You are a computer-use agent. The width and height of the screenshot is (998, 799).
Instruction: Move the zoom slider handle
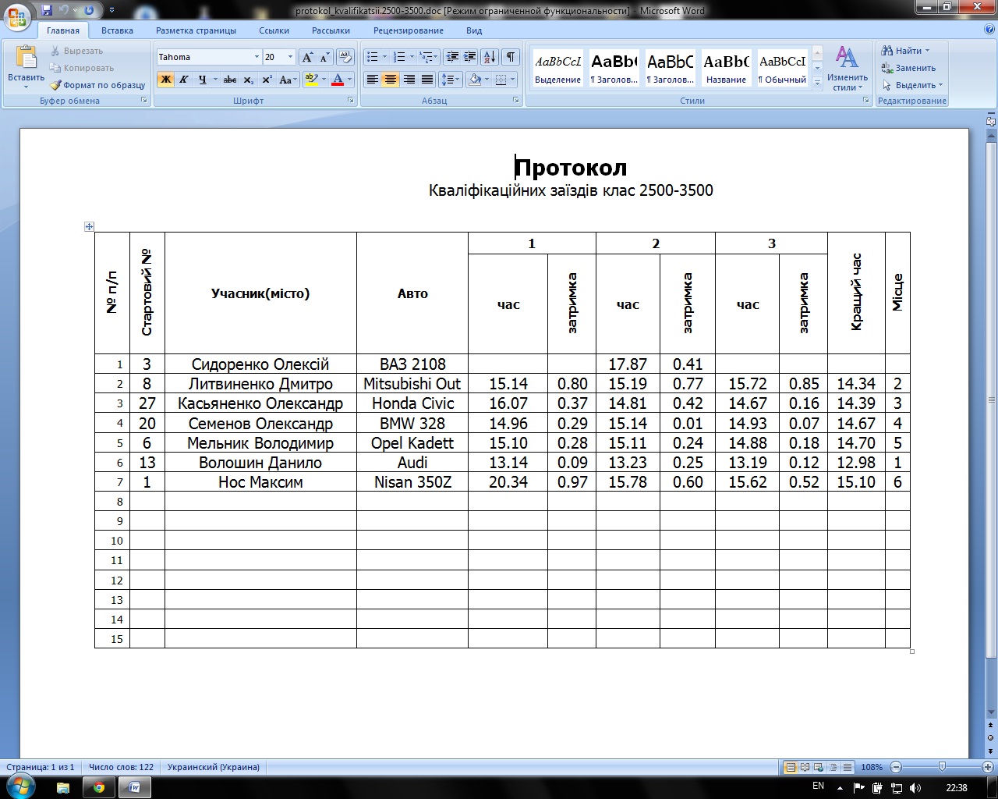pos(942,767)
